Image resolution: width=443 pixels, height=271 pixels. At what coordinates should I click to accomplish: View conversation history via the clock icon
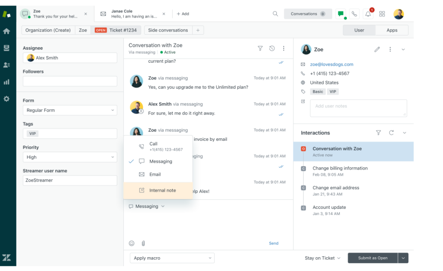(272, 48)
